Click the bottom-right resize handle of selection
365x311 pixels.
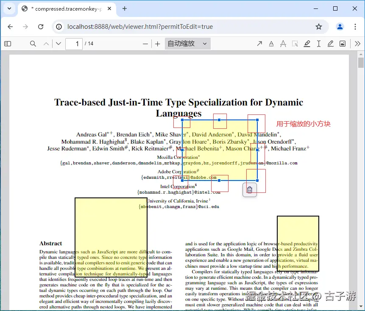tap(257, 180)
